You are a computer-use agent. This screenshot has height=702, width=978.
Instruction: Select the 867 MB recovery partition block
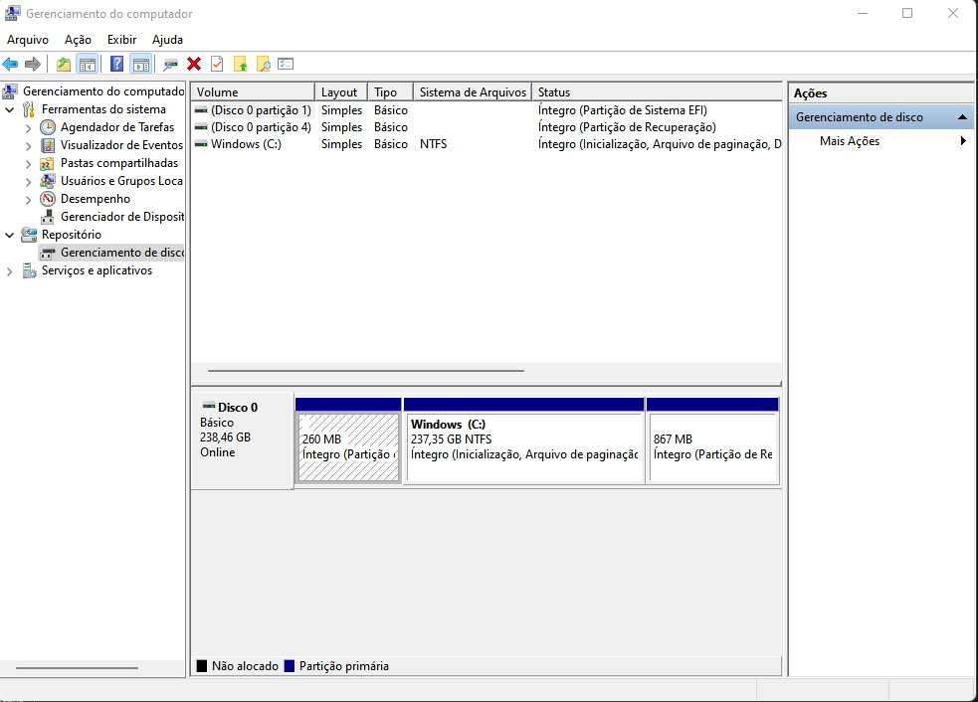(713, 440)
